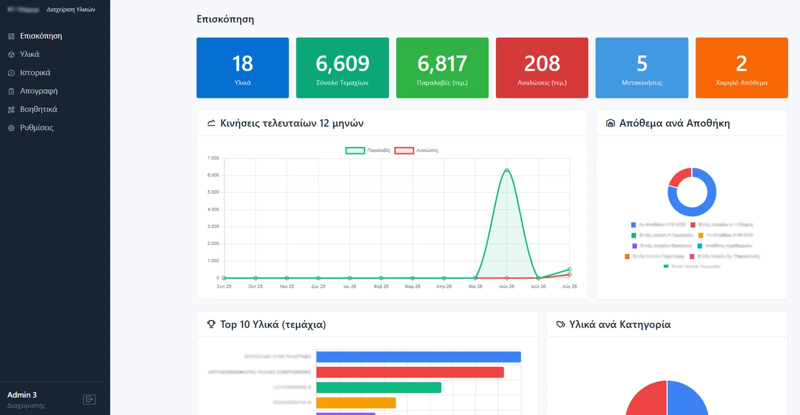Click the Admin 3 user name
The width and height of the screenshot is (800, 415).
tap(22, 395)
